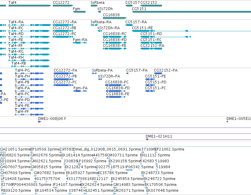Select protein Taf4-PG
Image resolution: width=251 pixels, height=195 pixels.
click(29, 73)
